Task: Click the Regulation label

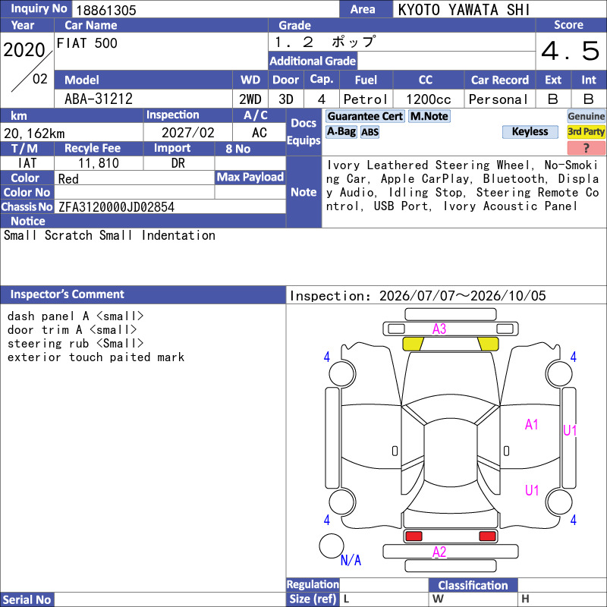Action: (x=313, y=584)
